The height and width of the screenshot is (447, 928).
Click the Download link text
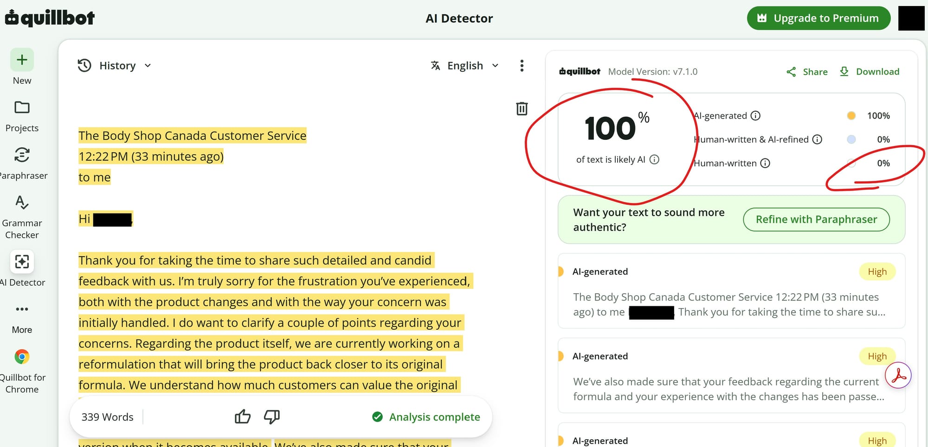877,72
